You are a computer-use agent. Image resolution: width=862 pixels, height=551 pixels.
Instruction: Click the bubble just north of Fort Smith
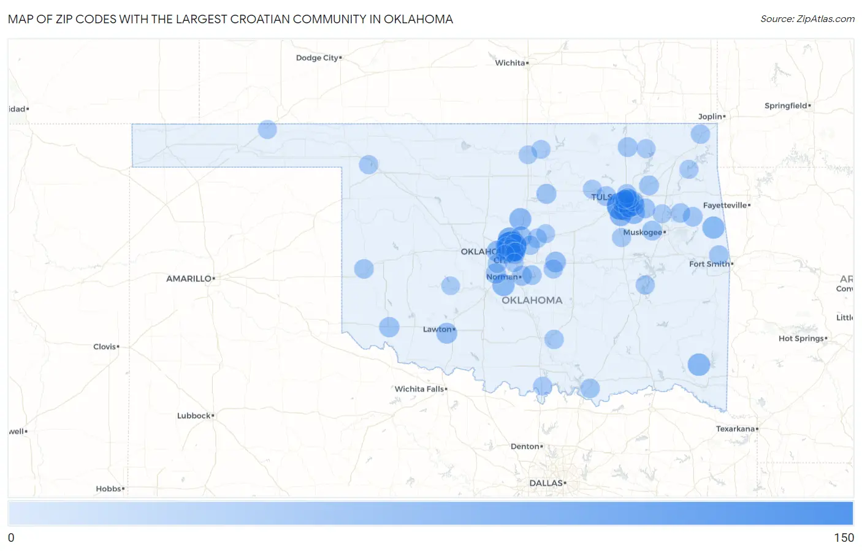tap(719, 255)
